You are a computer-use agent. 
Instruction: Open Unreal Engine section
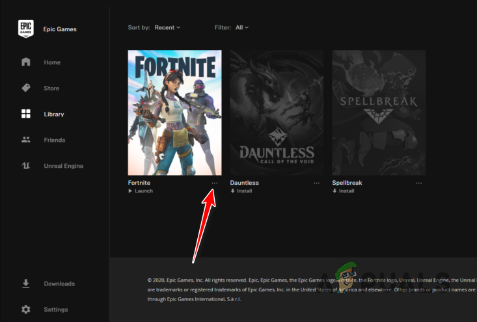click(63, 166)
